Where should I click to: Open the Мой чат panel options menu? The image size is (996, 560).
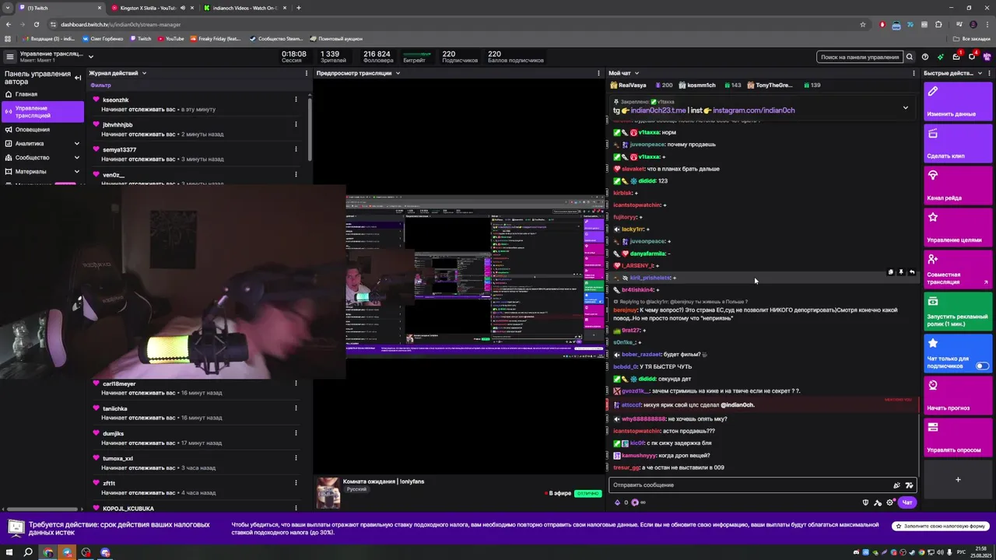tap(914, 73)
